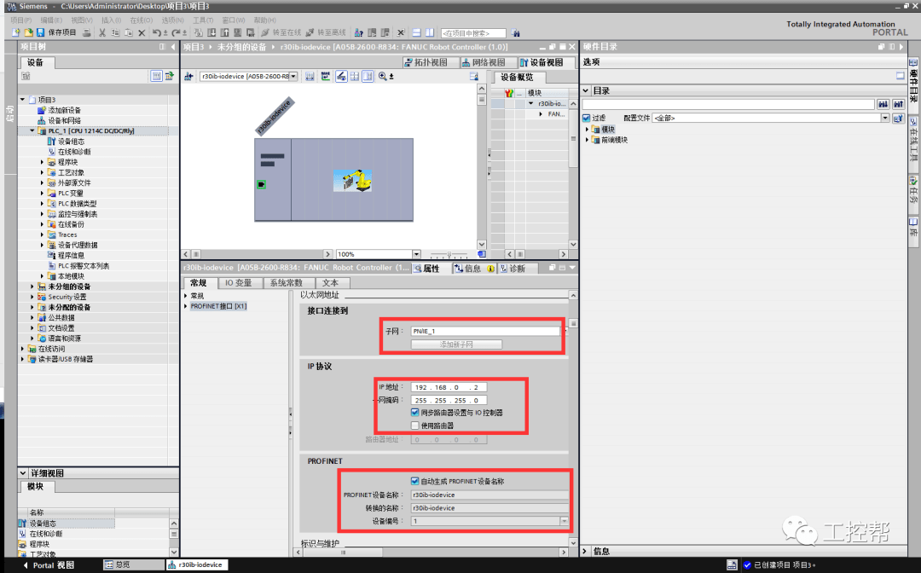Click the Undo arrow icon
This screenshot has width=921, height=573.
pyautogui.click(x=156, y=32)
